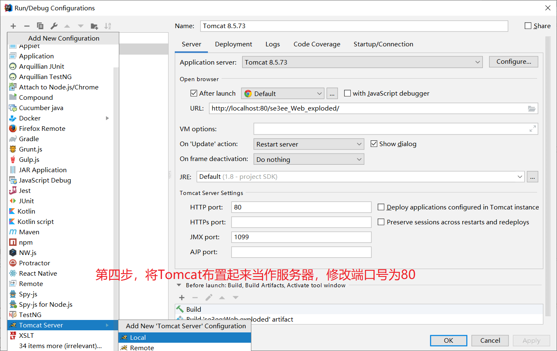Open the Application server dropdown
The width and height of the screenshot is (557, 351).
[362, 62]
